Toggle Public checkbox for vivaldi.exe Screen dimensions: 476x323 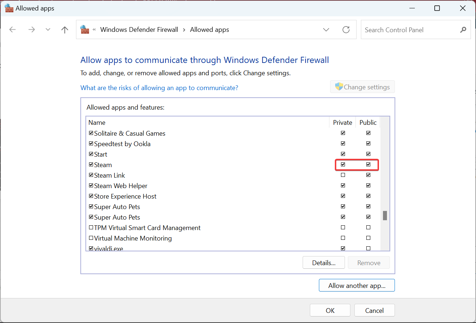[368, 248]
